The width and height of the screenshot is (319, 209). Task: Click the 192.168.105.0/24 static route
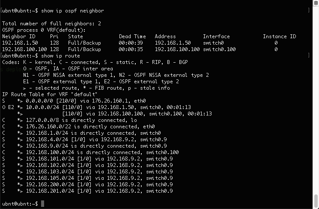46,178
